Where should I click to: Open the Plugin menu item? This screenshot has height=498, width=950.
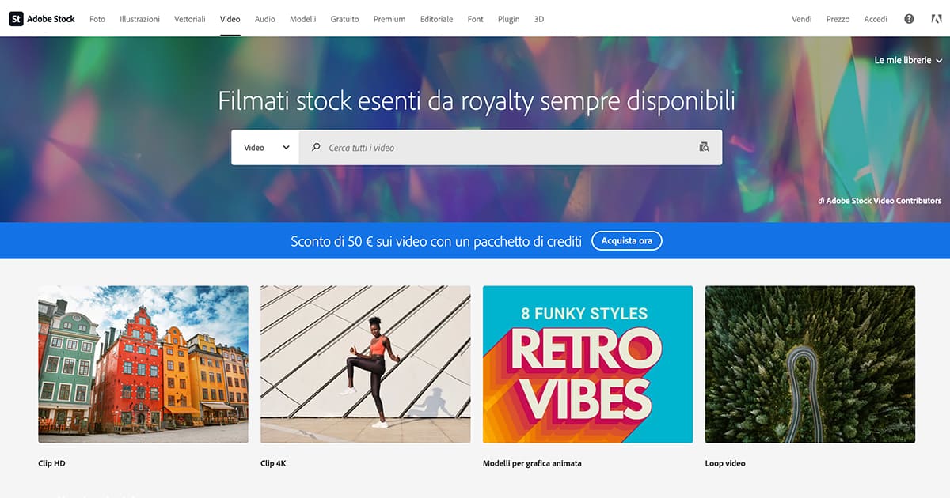tap(509, 19)
